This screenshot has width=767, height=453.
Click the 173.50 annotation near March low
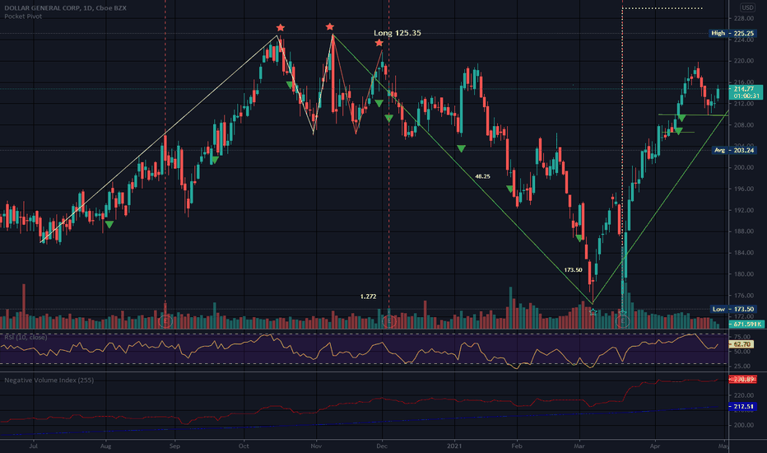573,270
